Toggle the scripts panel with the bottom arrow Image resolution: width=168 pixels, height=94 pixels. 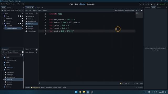(x=39, y=83)
